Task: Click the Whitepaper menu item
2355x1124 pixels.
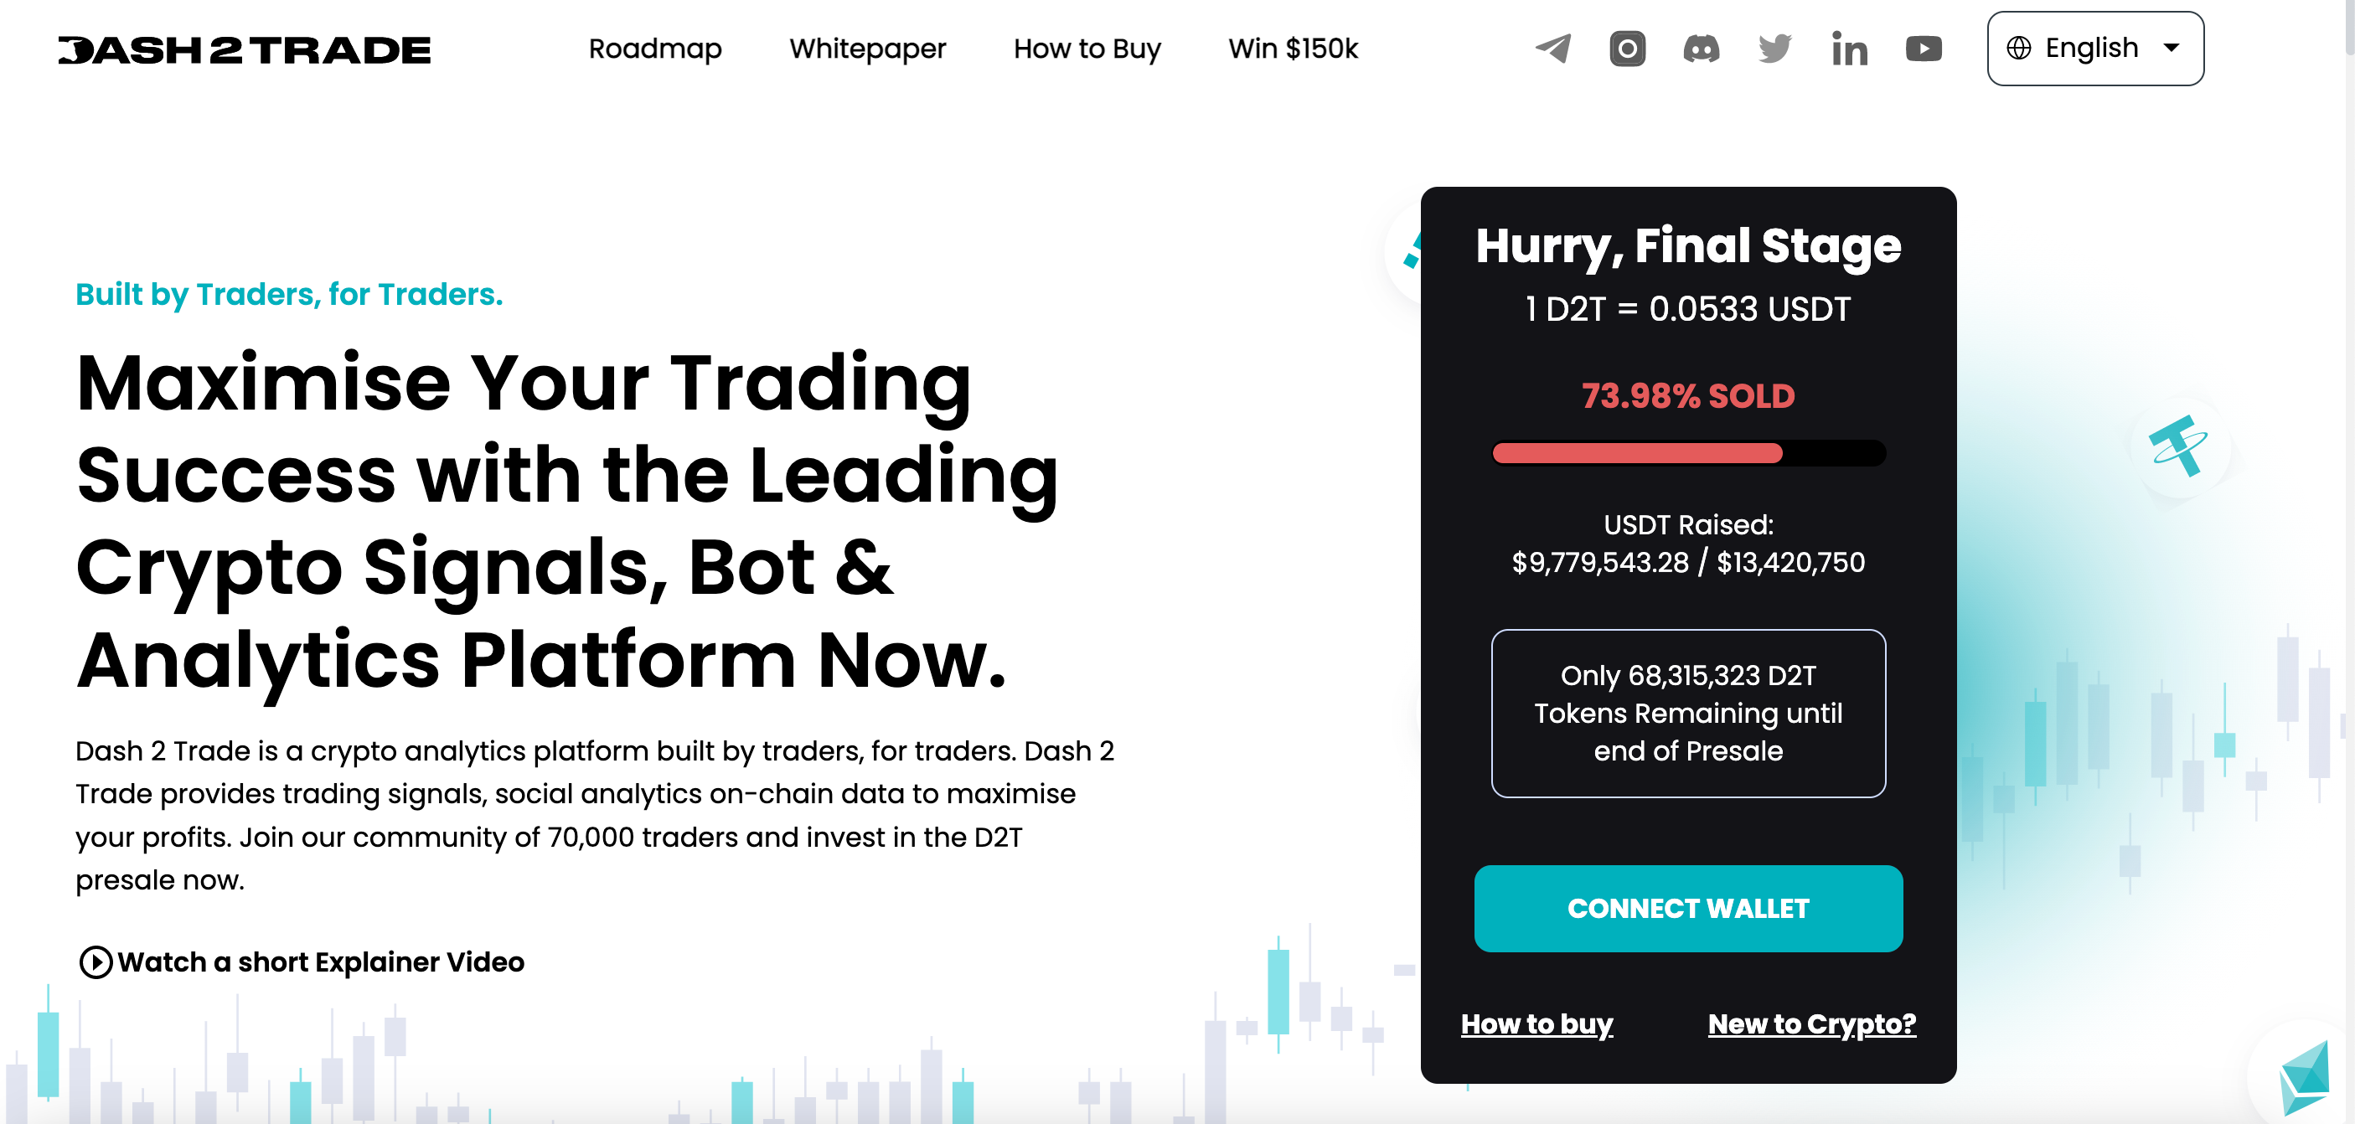Action: pos(868,48)
